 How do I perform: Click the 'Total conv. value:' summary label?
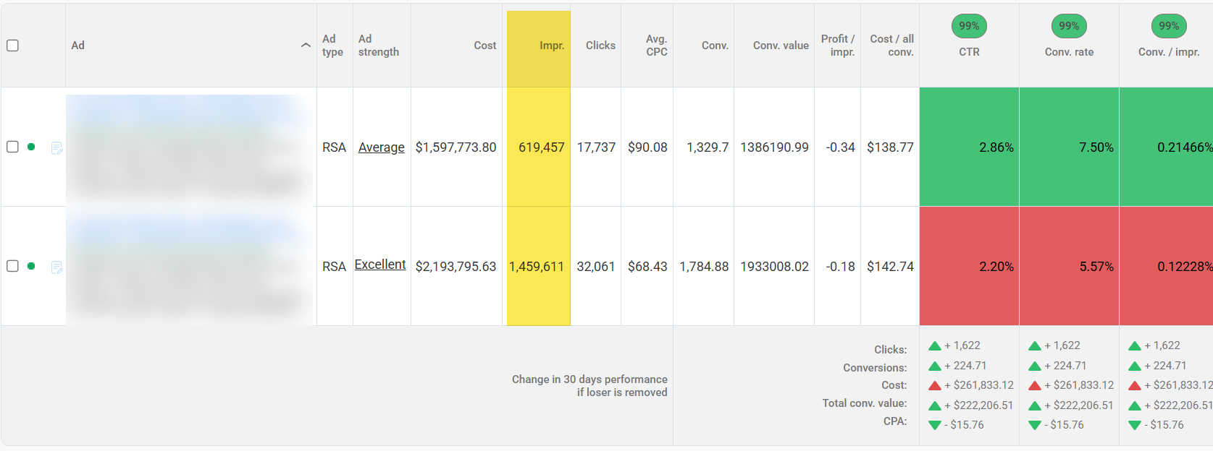point(865,403)
